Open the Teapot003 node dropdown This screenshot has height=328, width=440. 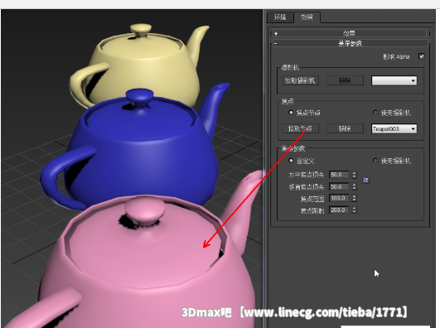394,128
